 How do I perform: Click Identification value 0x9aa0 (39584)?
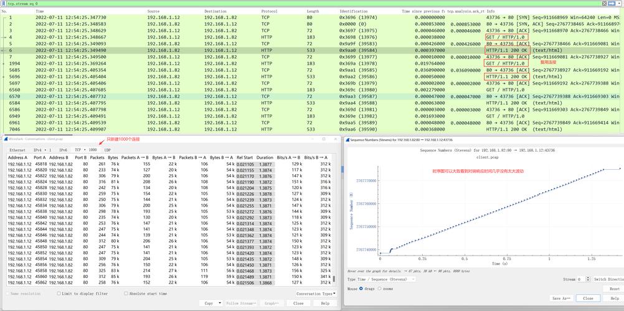click(358, 50)
